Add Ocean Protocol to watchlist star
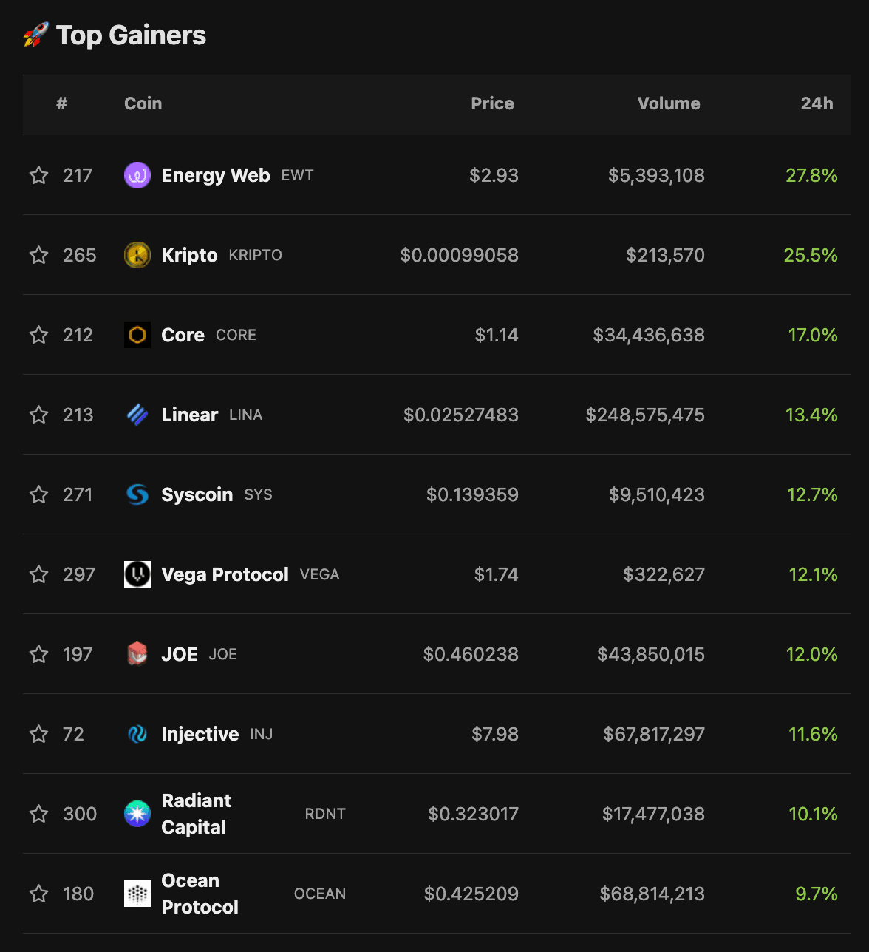This screenshot has height=952, width=869. (38, 894)
